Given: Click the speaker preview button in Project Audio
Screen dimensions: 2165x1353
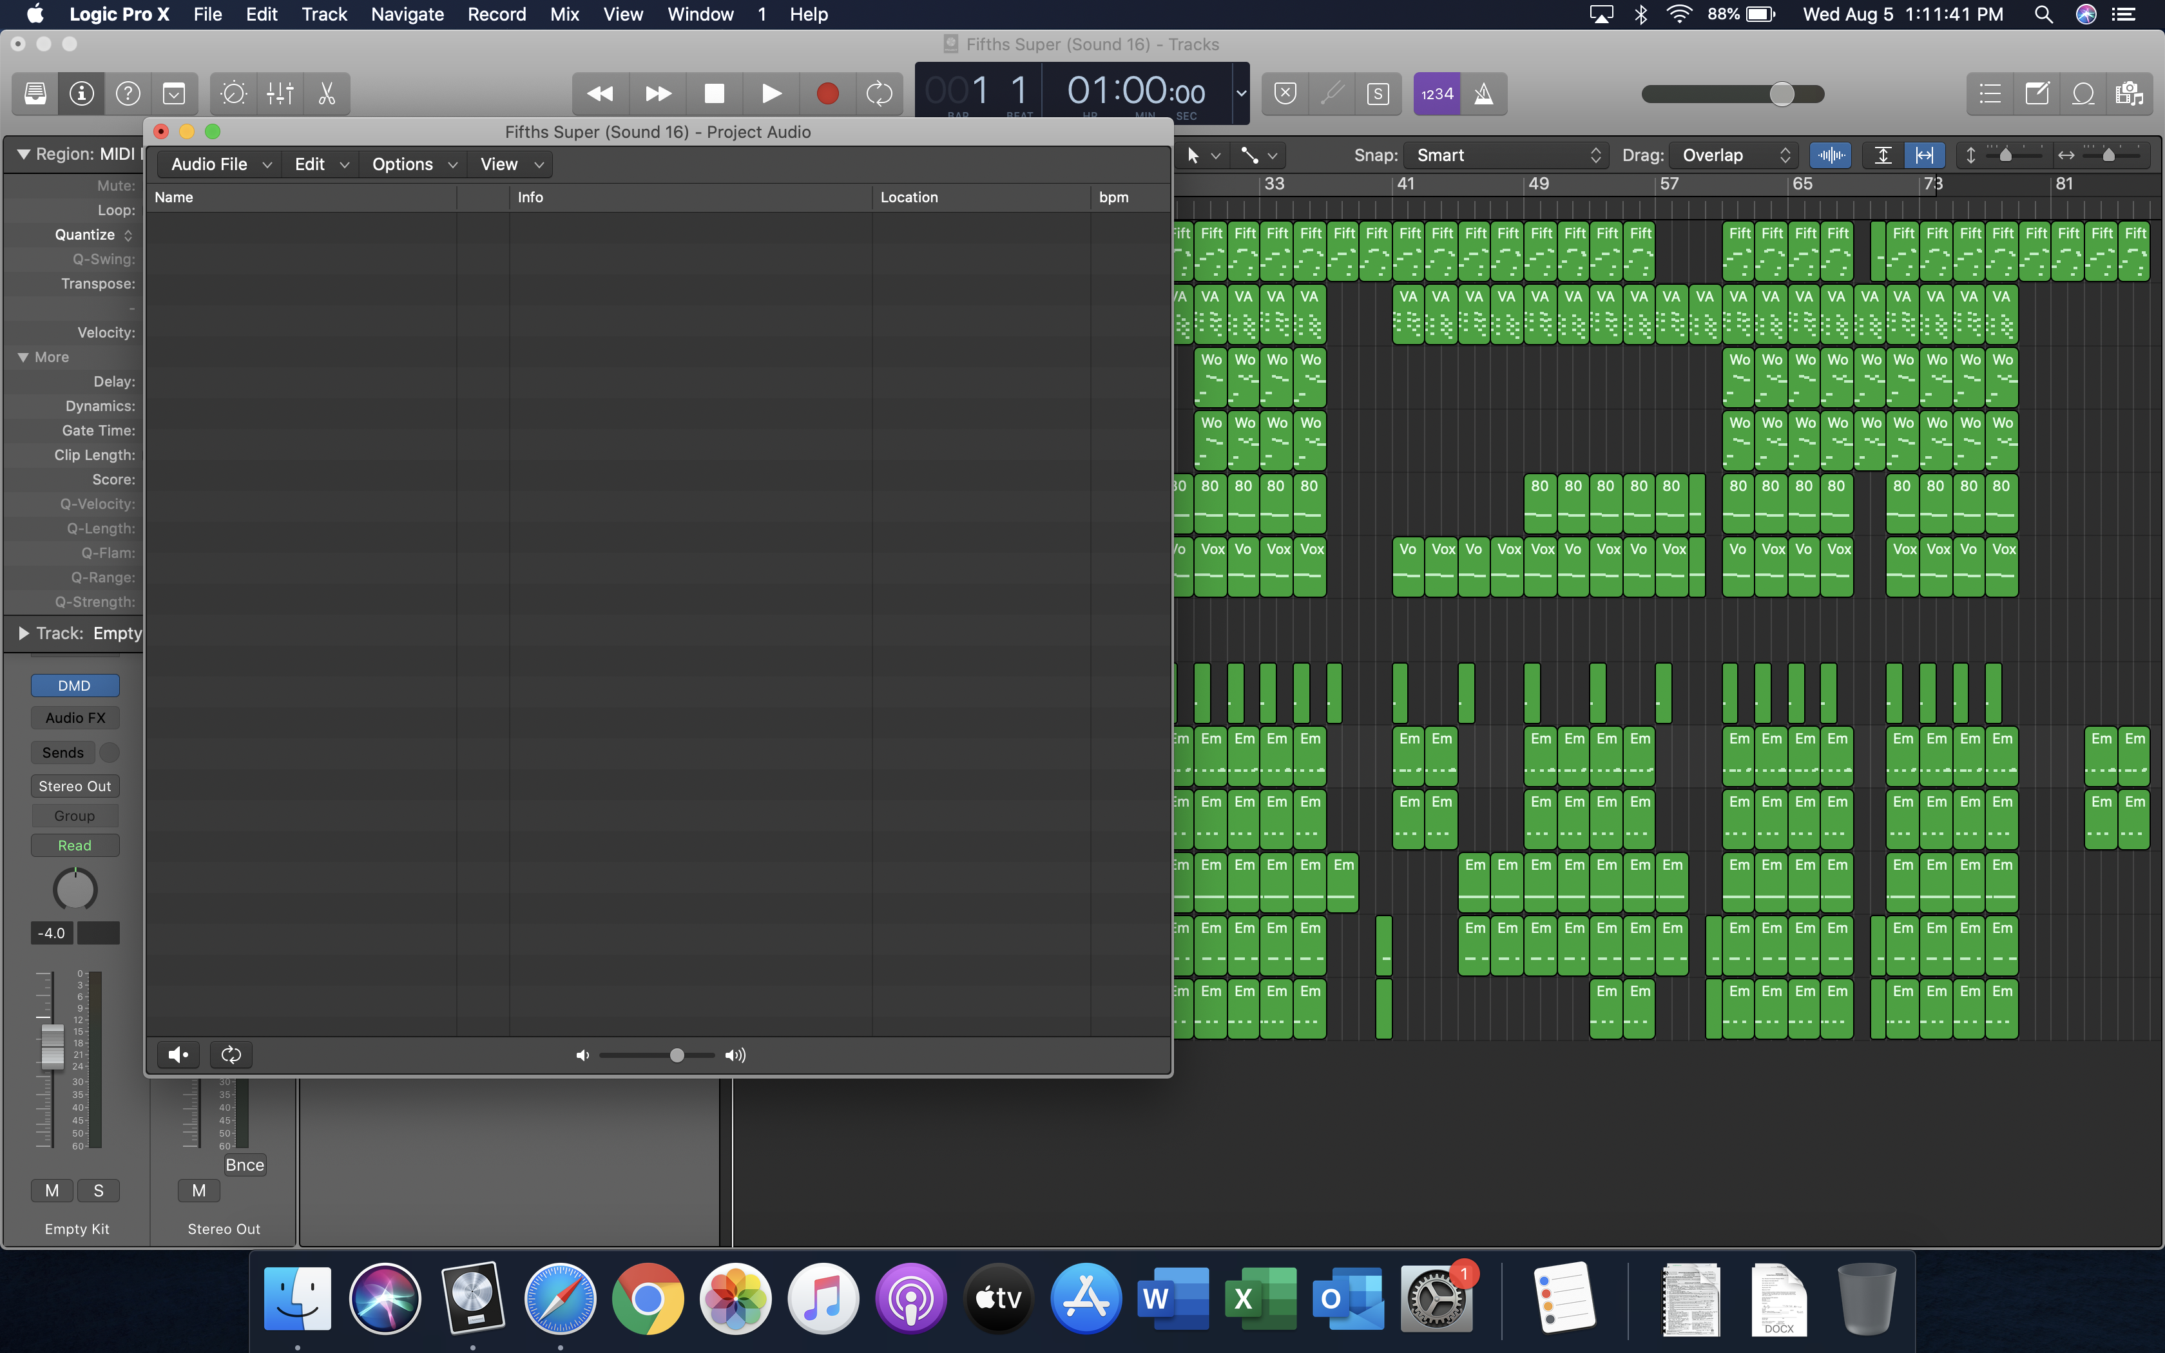Looking at the screenshot, I should click(178, 1055).
